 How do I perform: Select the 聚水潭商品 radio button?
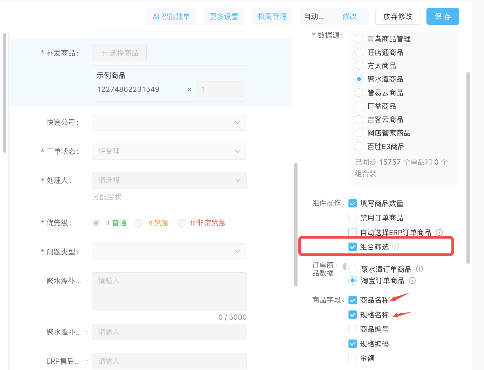click(359, 79)
